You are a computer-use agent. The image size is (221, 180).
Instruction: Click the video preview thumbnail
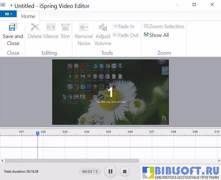coord(110,92)
